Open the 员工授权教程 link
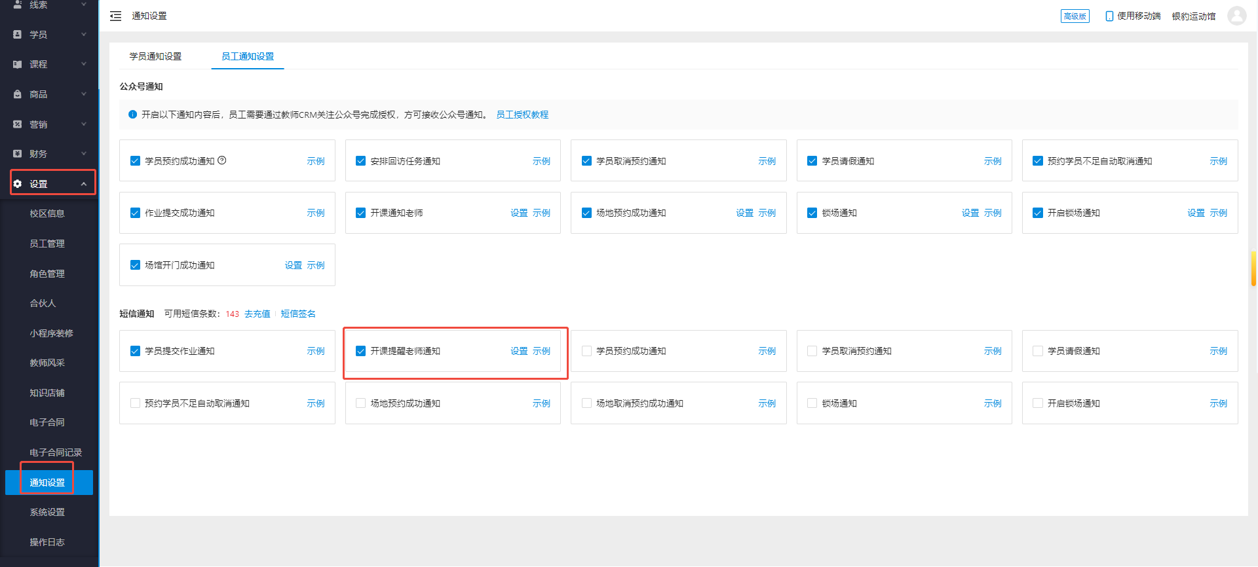1258x567 pixels. pos(522,115)
